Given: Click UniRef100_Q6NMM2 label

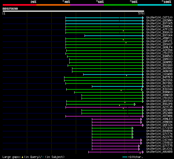Looking at the screenshot, I should 159,62.
